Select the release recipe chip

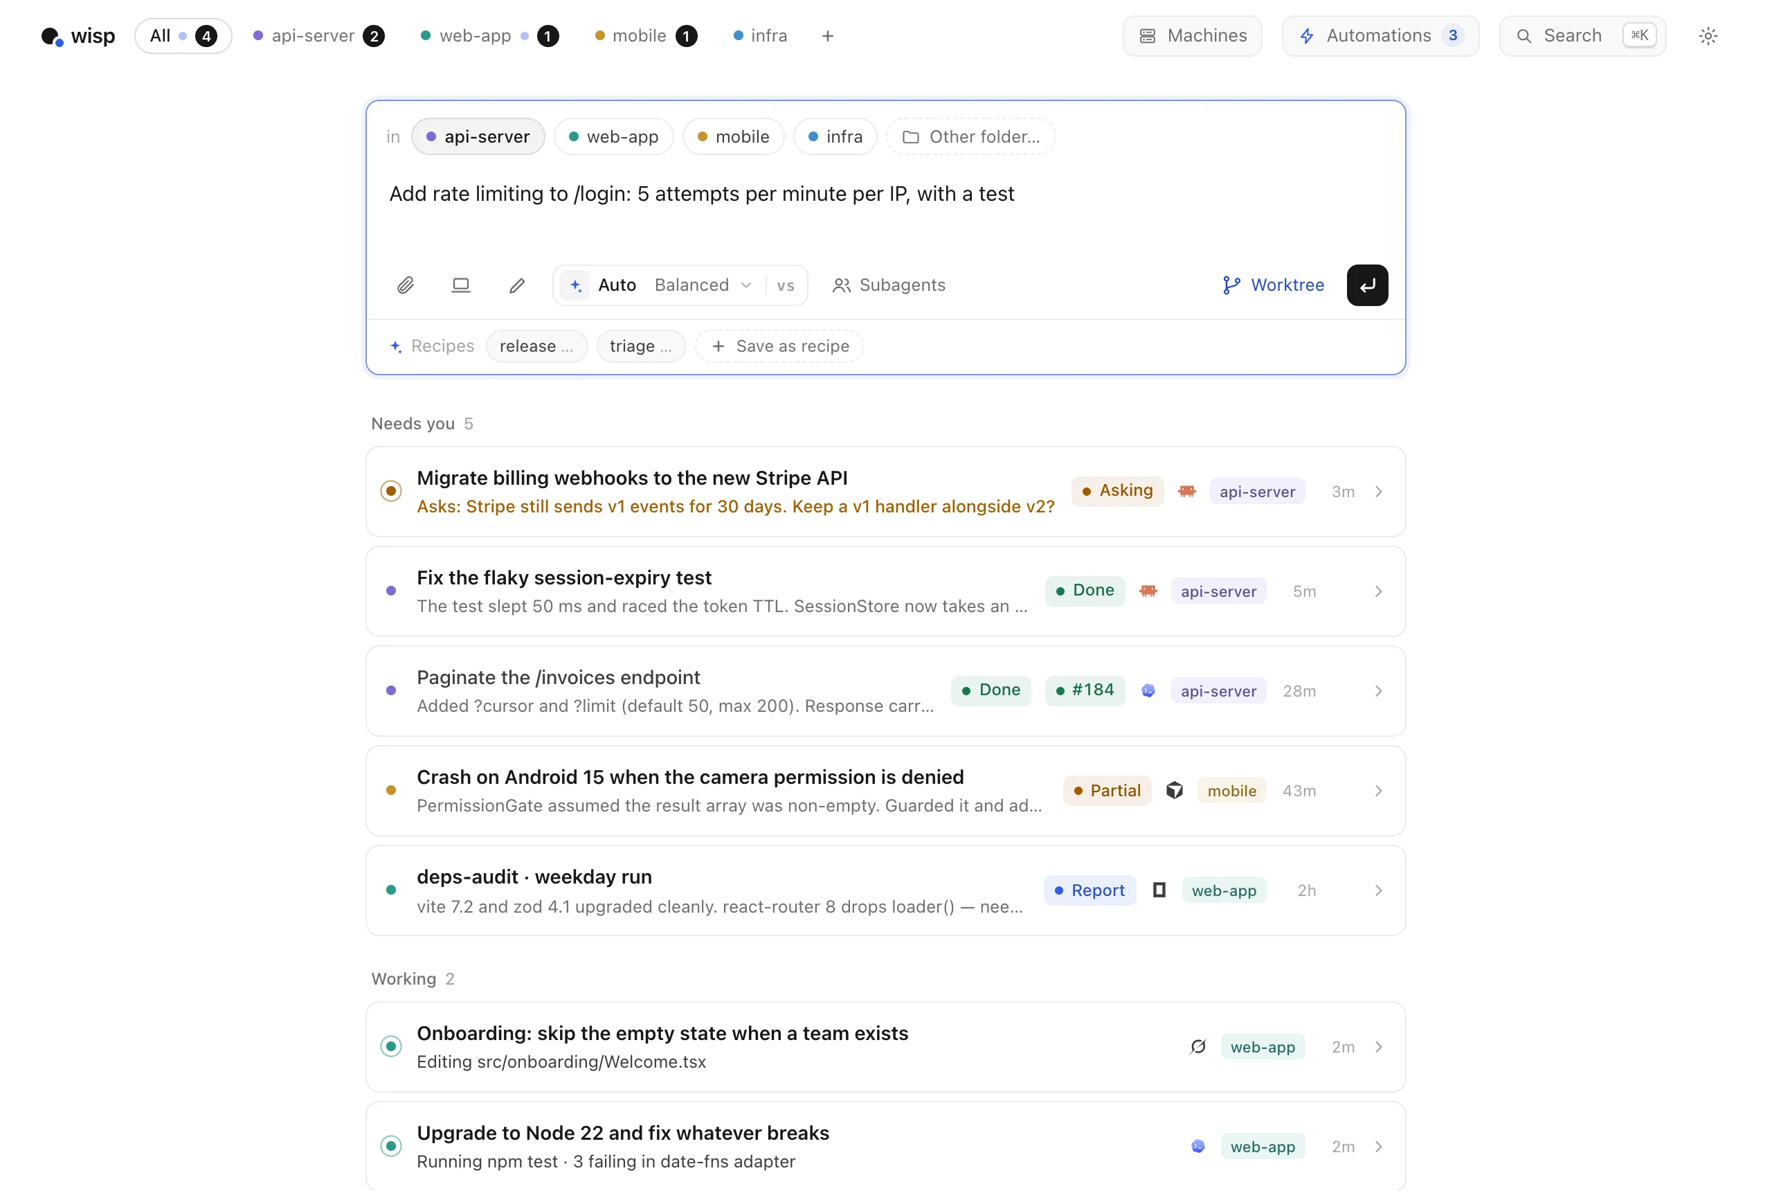pos(536,346)
